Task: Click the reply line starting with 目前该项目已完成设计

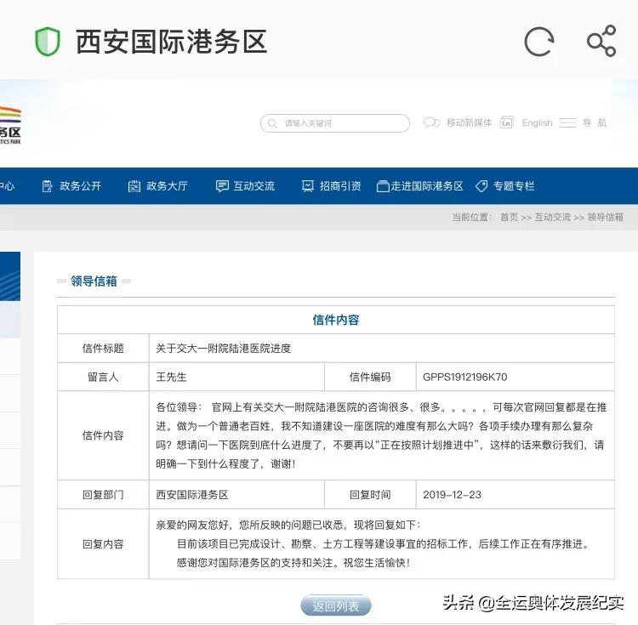Action: pyautogui.click(x=384, y=544)
